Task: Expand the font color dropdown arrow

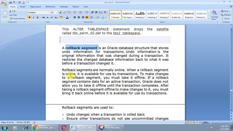Action: click(70, 17)
